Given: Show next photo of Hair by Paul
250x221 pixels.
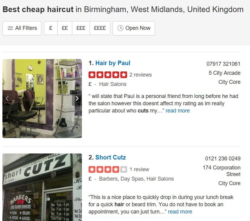Looking at the screenshot, I should coord(77,98).
